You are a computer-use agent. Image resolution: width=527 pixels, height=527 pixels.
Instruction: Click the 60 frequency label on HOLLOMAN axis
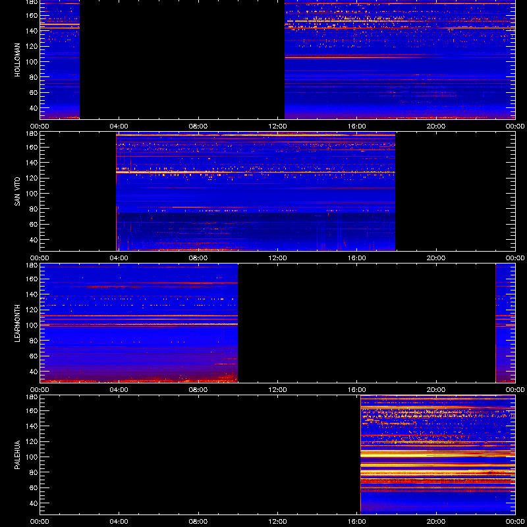(x=34, y=92)
